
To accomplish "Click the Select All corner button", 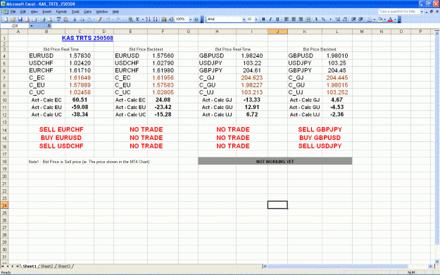I will 4,32.
